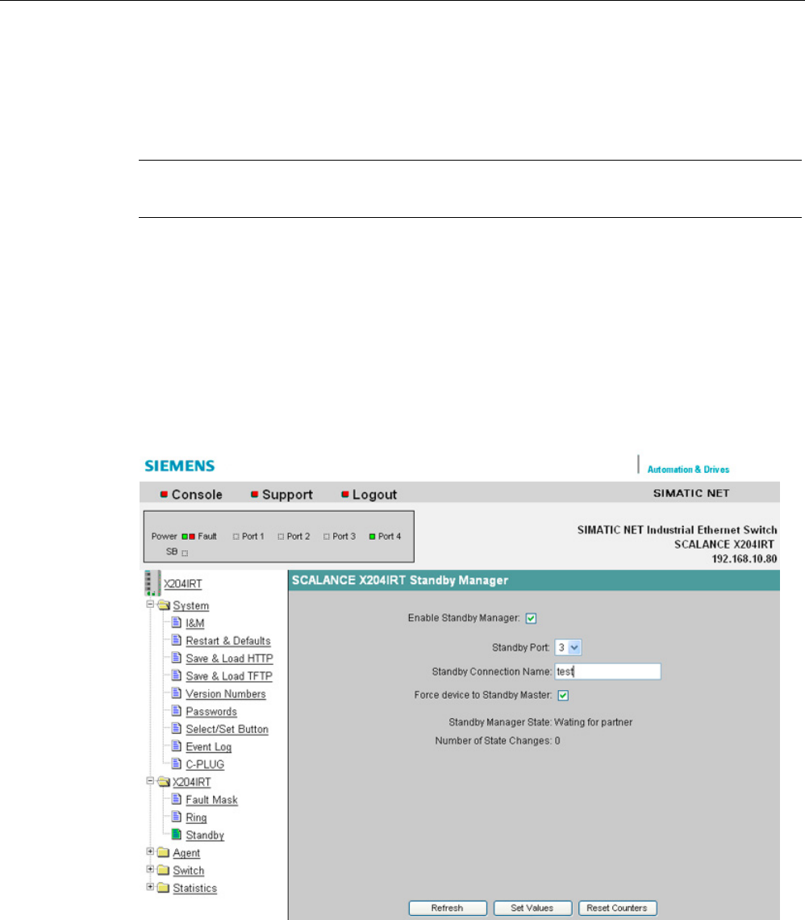Open the Restart & Defaults link
Image resolution: width=805 pixels, height=920 pixels.
pos(228,641)
